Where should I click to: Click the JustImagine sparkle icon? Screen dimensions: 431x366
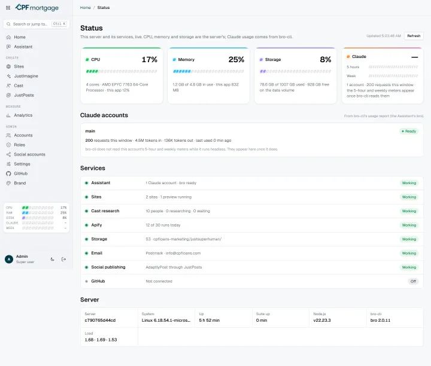point(8,76)
